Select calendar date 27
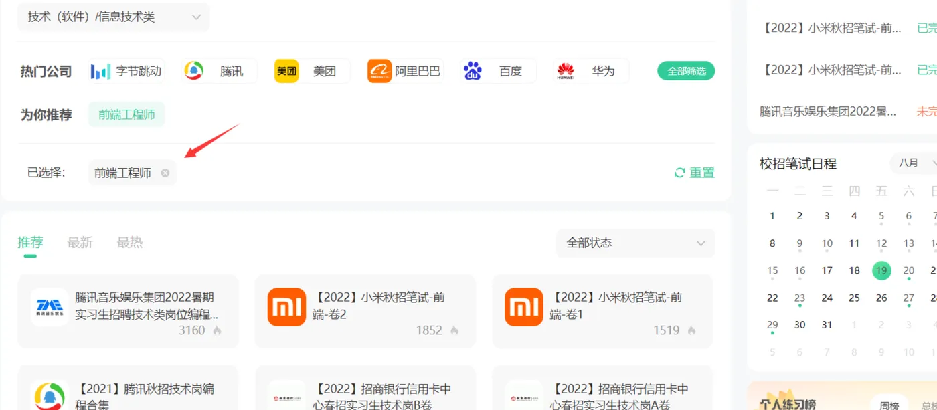This screenshot has height=410, width=937. (909, 298)
